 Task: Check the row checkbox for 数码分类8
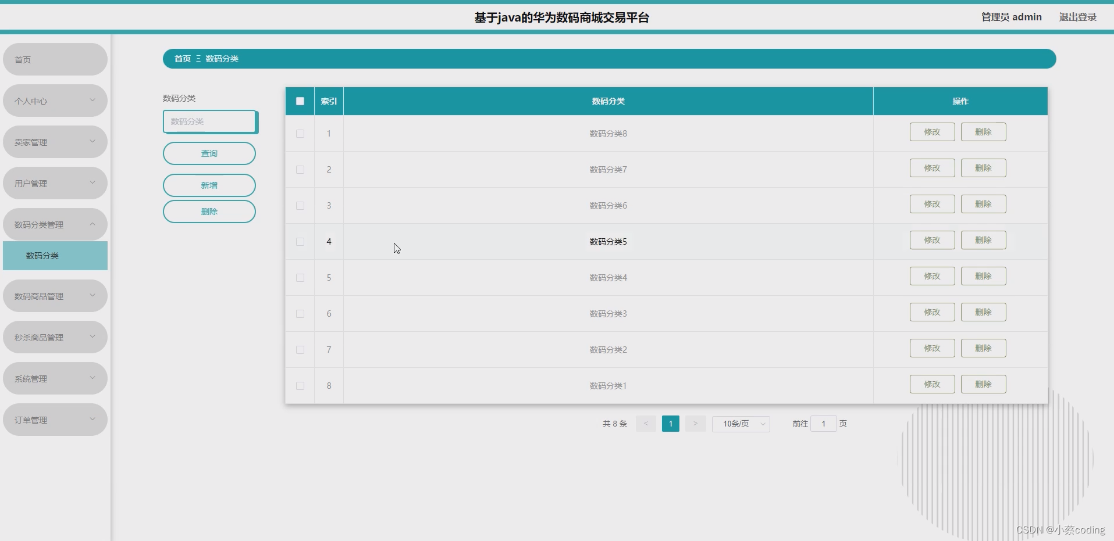tap(300, 134)
